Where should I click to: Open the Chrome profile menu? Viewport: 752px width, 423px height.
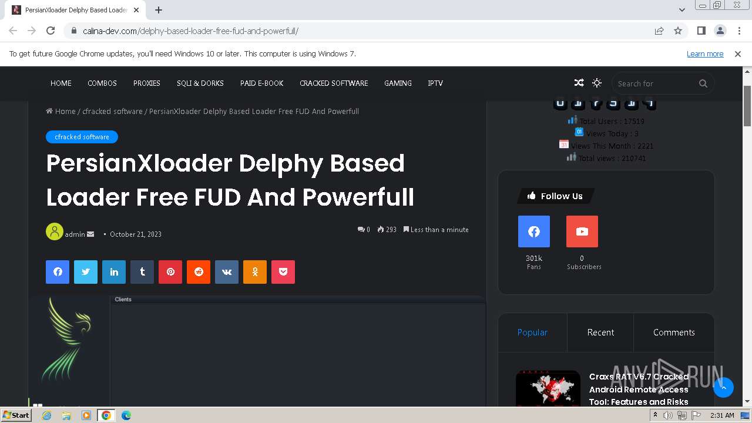coord(720,31)
